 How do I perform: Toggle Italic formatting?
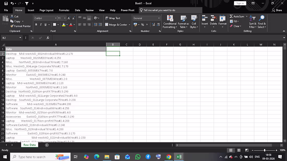click(41, 24)
